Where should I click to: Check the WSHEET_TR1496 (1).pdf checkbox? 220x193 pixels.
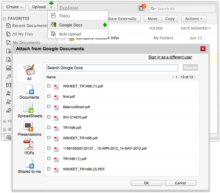point(49,86)
